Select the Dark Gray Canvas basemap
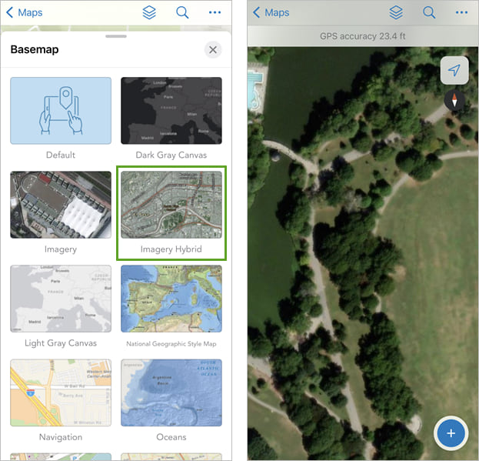 (x=171, y=111)
